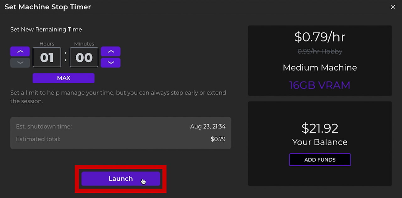
Task: Click the Your Balance label
Action: point(320,142)
